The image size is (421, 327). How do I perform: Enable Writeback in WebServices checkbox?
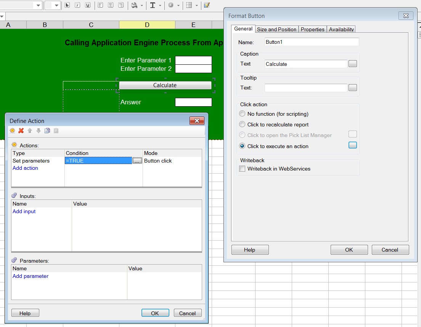click(242, 169)
